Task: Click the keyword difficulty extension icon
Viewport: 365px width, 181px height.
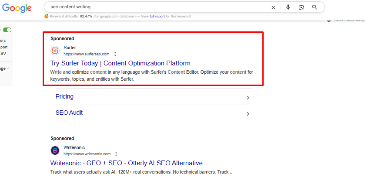Action: tap(47, 17)
